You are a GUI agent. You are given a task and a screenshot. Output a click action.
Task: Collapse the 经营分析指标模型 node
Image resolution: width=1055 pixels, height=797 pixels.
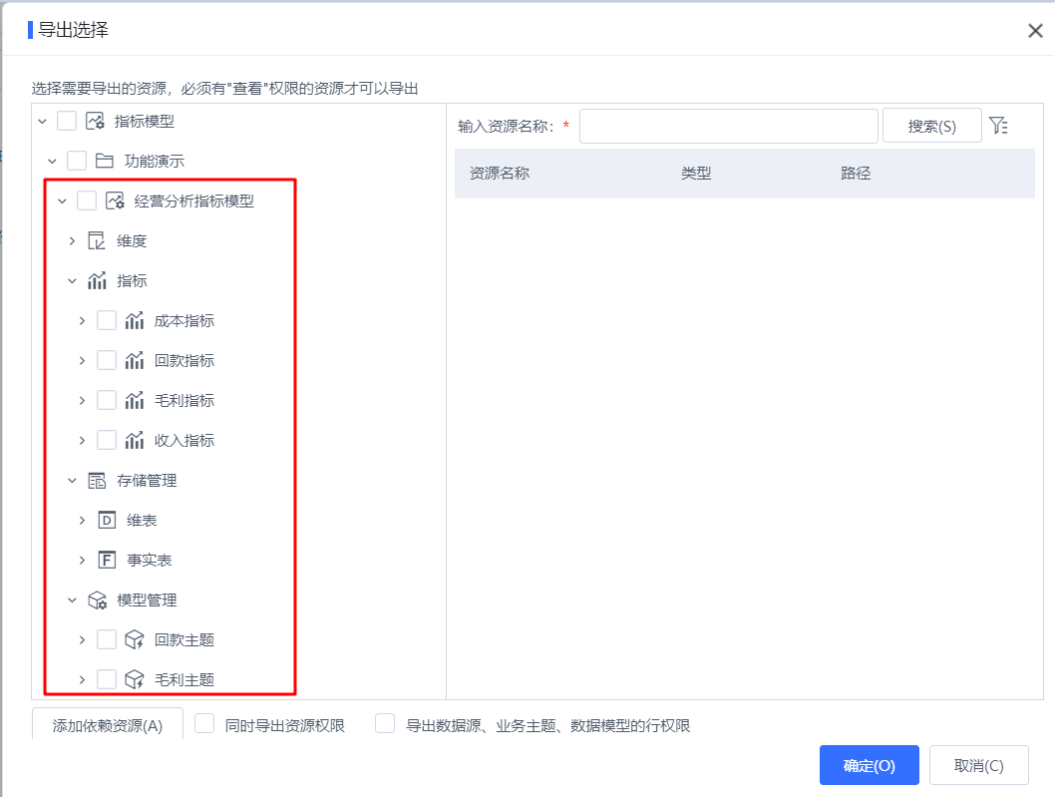click(x=63, y=201)
